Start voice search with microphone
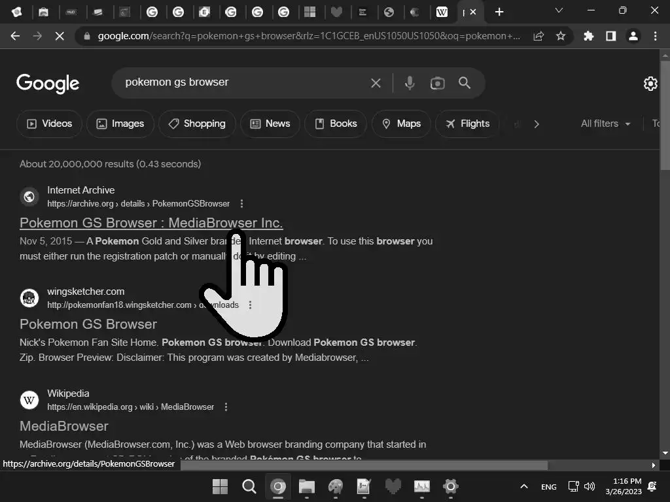The height and width of the screenshot is (502, 670). point(410,83)
